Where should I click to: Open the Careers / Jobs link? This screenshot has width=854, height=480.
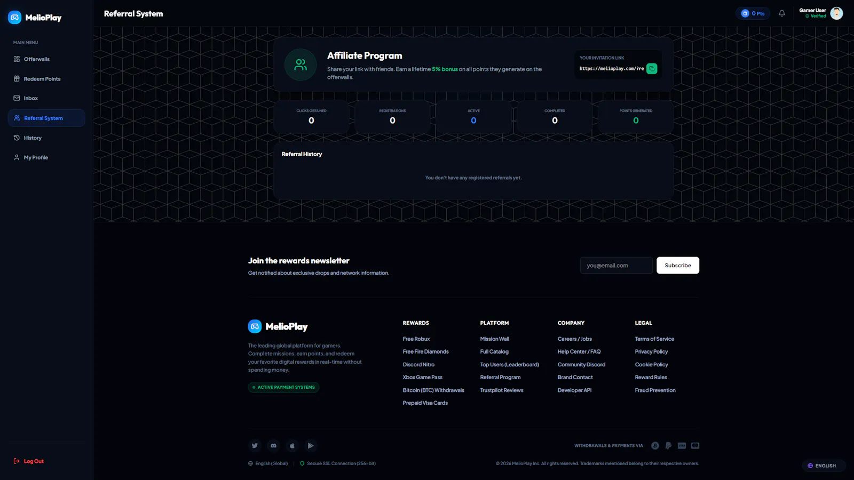(574, 339)
